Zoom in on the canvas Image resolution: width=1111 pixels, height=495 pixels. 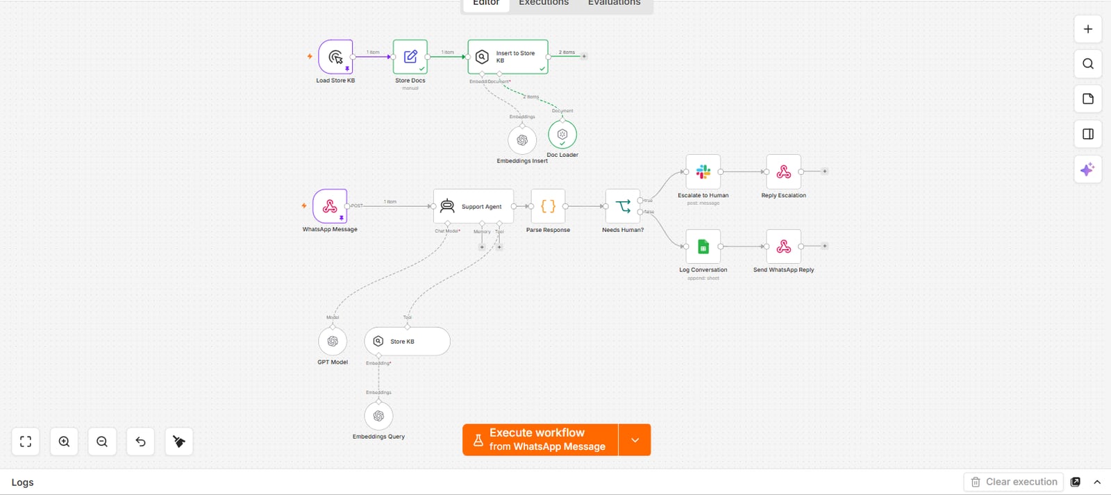coord(64,442)
